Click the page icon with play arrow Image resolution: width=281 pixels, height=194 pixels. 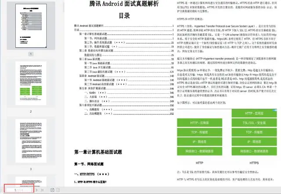coord(52,190)
